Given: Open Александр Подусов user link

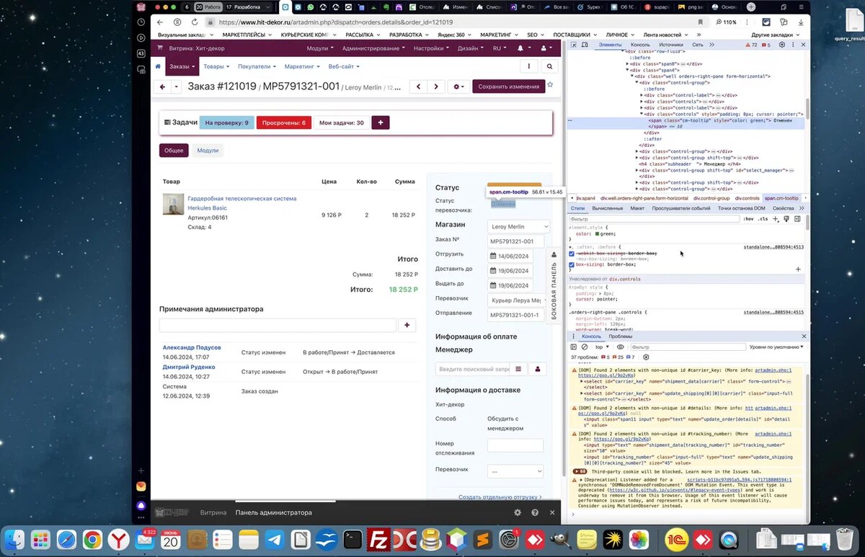Looking at the screenshot, I should pos(192,347).
